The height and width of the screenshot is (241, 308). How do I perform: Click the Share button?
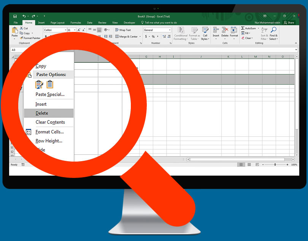pos(289,23)
